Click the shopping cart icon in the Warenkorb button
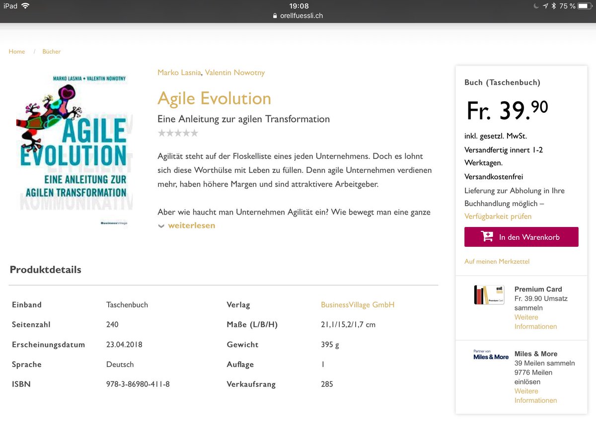This screenshot has width=596, height=447. click(487, 237)
